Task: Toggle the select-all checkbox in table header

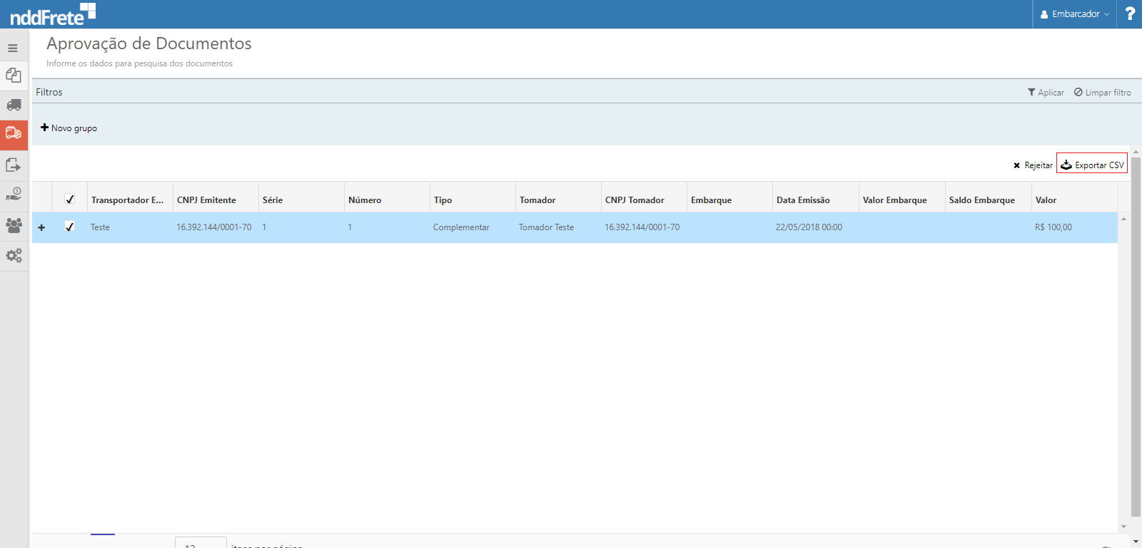Action: click(70, 200)
